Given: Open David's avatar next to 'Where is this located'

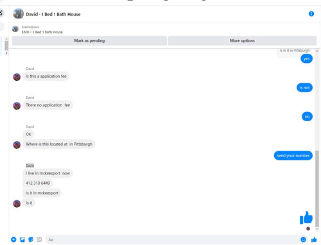Looking at the screenshot, I should [x=17, y=145].
